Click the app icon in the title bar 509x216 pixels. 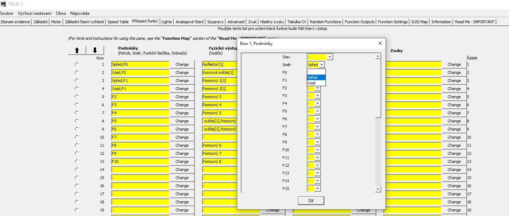click(3, 4)
